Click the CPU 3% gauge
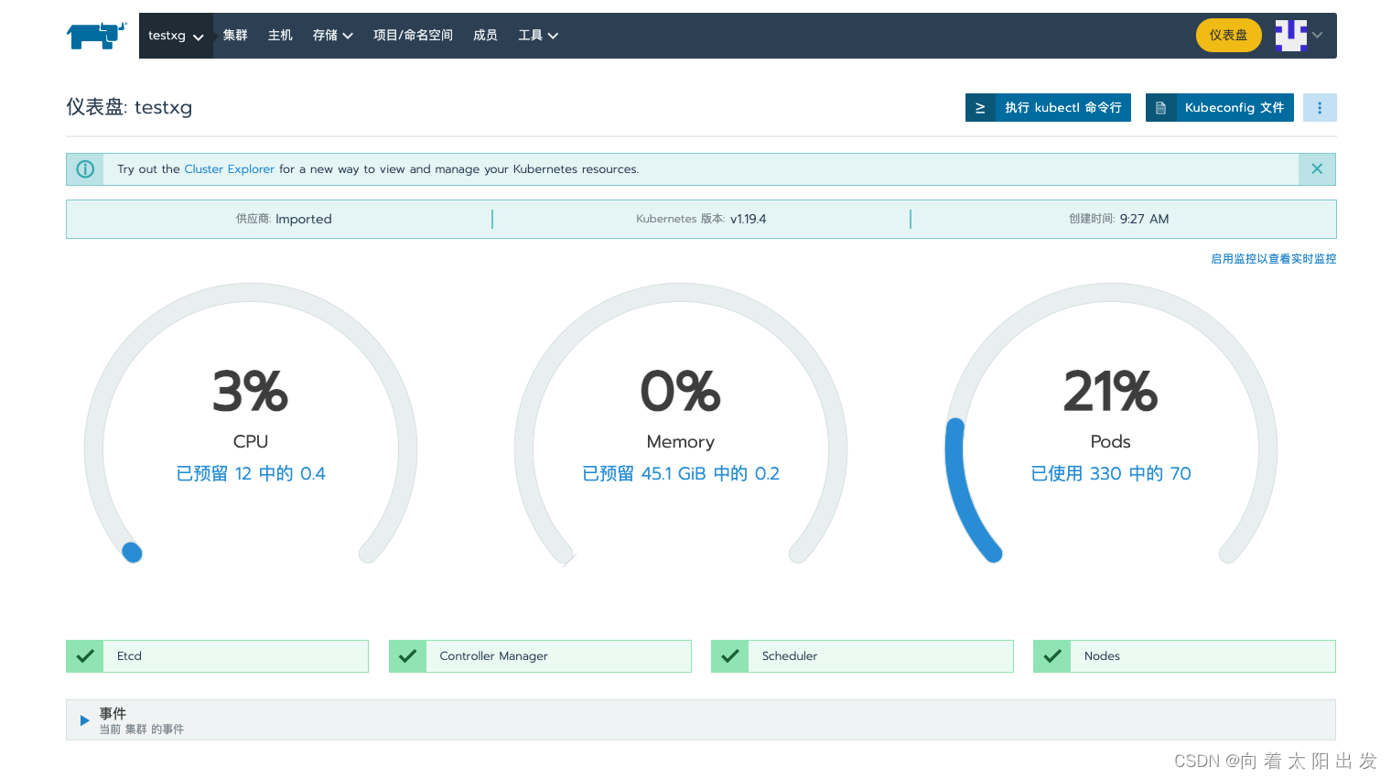The height and width of the screenshot is (778, 1391). click(251, 424)
